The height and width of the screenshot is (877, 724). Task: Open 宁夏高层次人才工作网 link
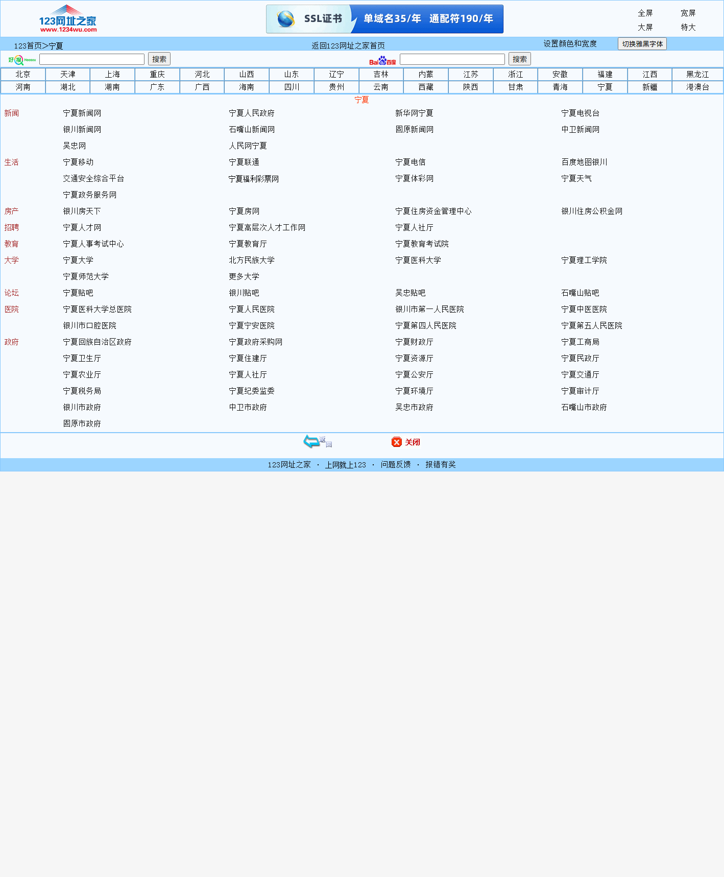click(267, 228)
